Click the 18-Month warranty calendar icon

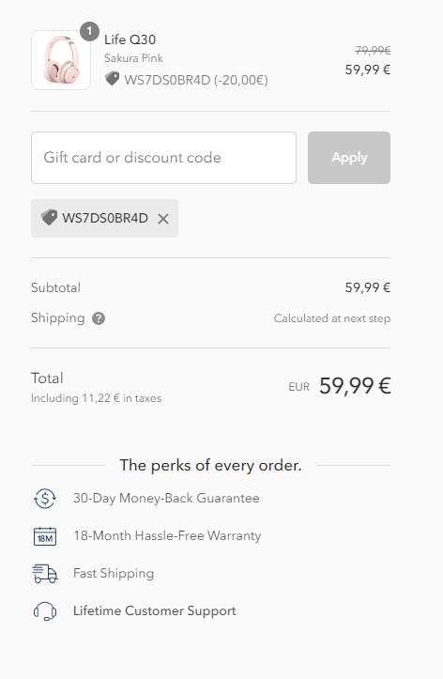coord(45,536)
